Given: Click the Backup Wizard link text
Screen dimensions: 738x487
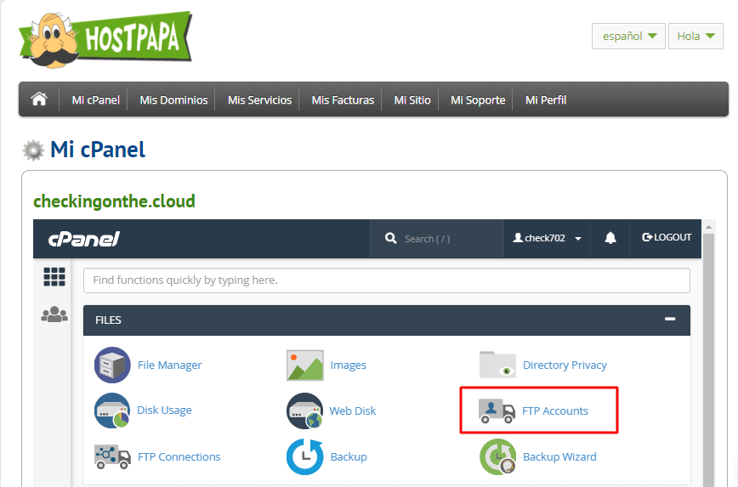Looking at the screenshot, I should (559, 457).
